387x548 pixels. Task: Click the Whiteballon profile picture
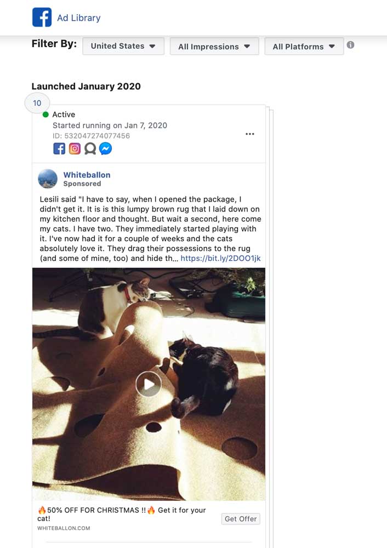pyautogui.click(x=48, y=179)
